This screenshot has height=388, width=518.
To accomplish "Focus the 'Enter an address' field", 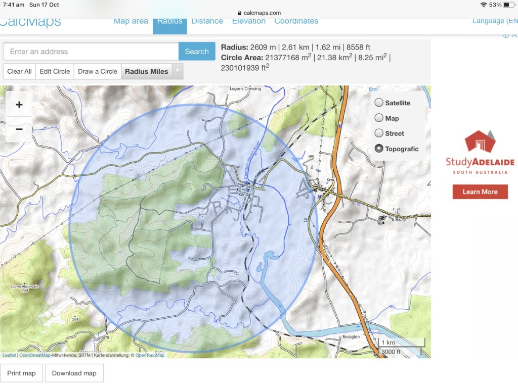I will tap(91, 52).
